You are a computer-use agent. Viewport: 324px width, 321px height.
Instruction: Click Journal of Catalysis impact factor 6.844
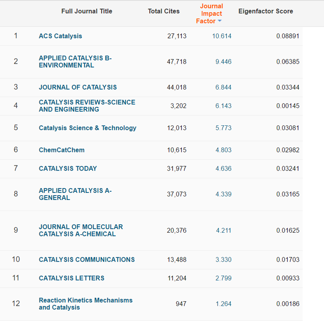point(223,87)
